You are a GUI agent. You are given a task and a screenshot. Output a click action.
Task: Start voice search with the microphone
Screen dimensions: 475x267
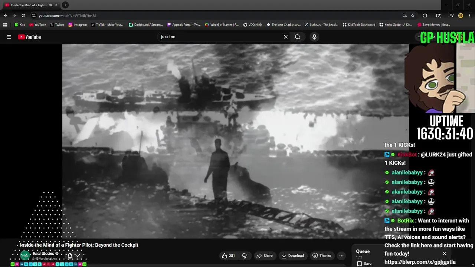(x=314, y=37)
